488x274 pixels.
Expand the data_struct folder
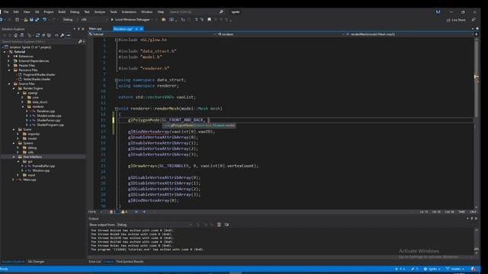coord(23,102)
